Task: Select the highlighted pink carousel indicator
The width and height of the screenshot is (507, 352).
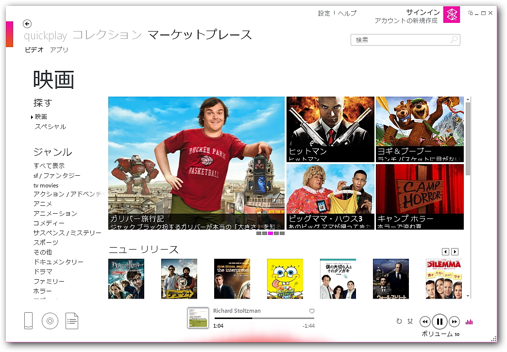Action: pos(270,233)
